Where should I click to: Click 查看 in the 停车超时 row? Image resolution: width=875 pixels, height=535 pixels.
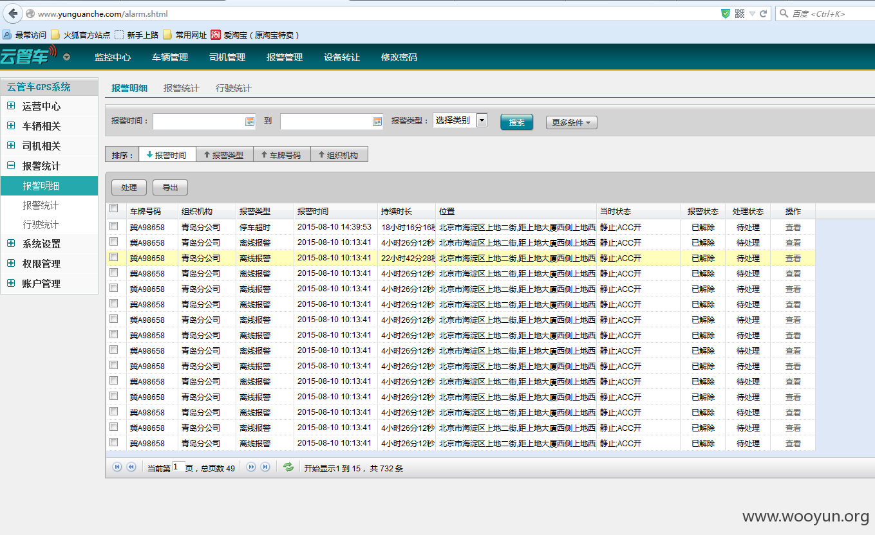point(793,227)
